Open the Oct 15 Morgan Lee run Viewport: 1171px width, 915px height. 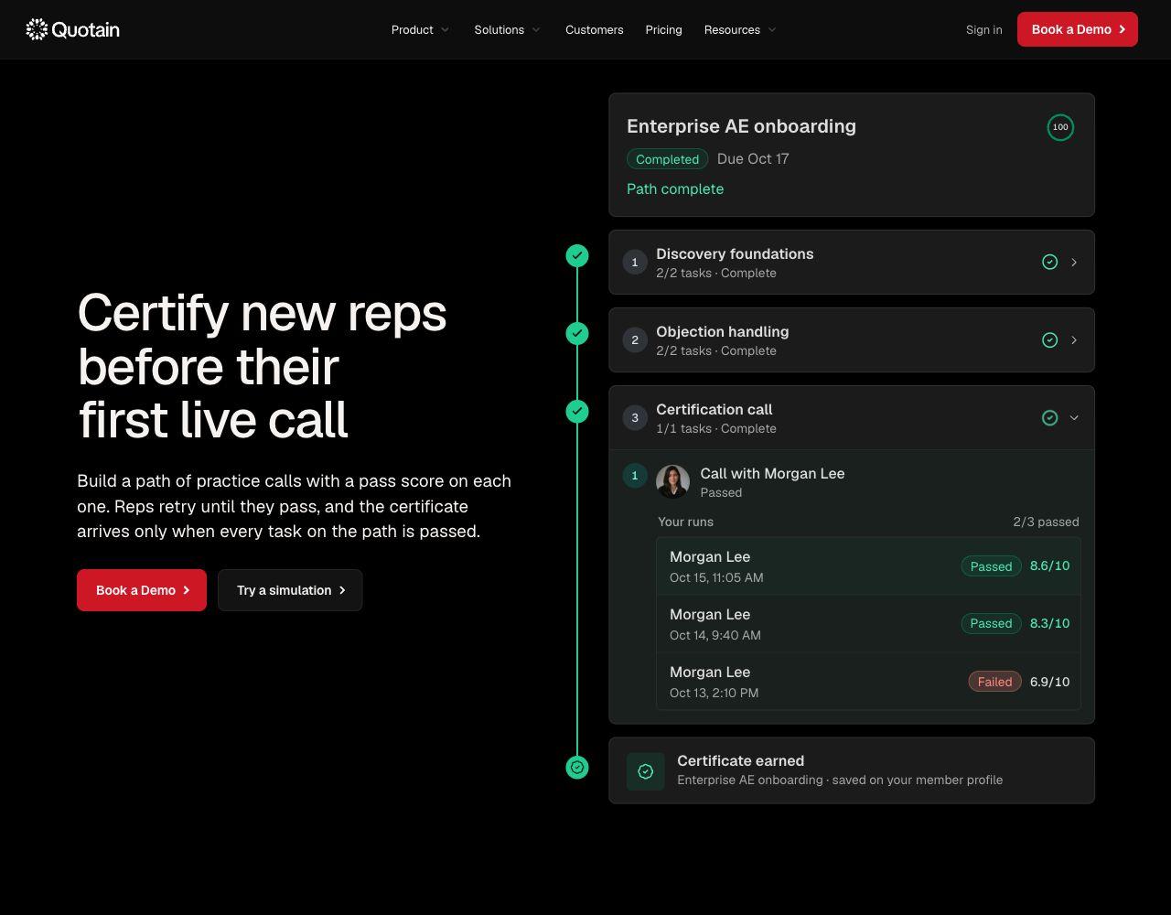click(868, 566)
